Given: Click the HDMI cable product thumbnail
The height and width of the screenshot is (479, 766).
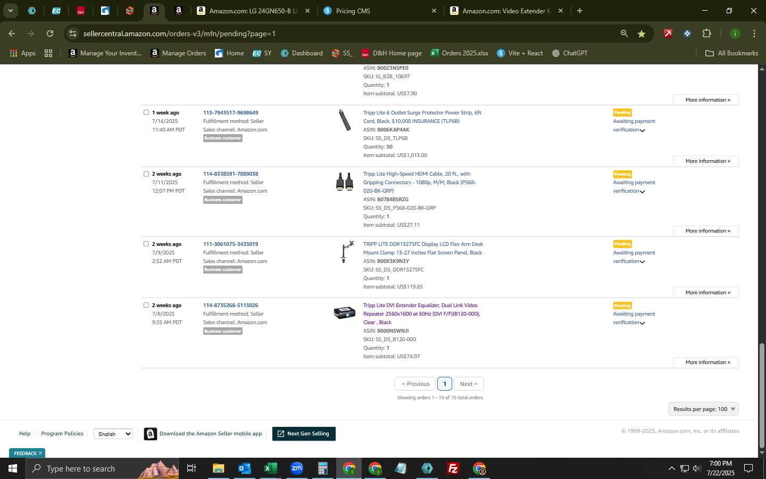Looking at the screenshot, I should 345,181.
